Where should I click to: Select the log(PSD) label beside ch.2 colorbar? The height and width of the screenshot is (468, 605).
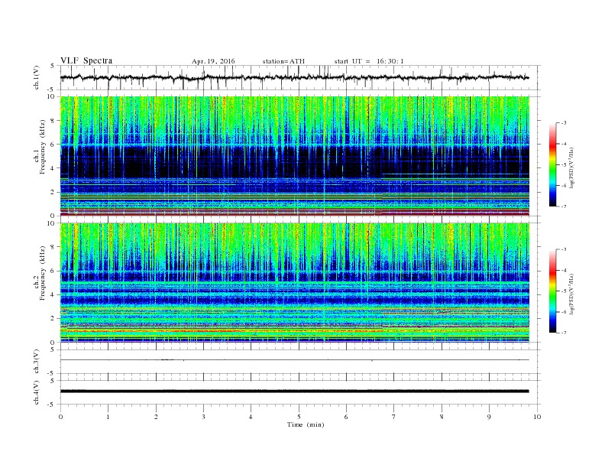pos(572,294)
